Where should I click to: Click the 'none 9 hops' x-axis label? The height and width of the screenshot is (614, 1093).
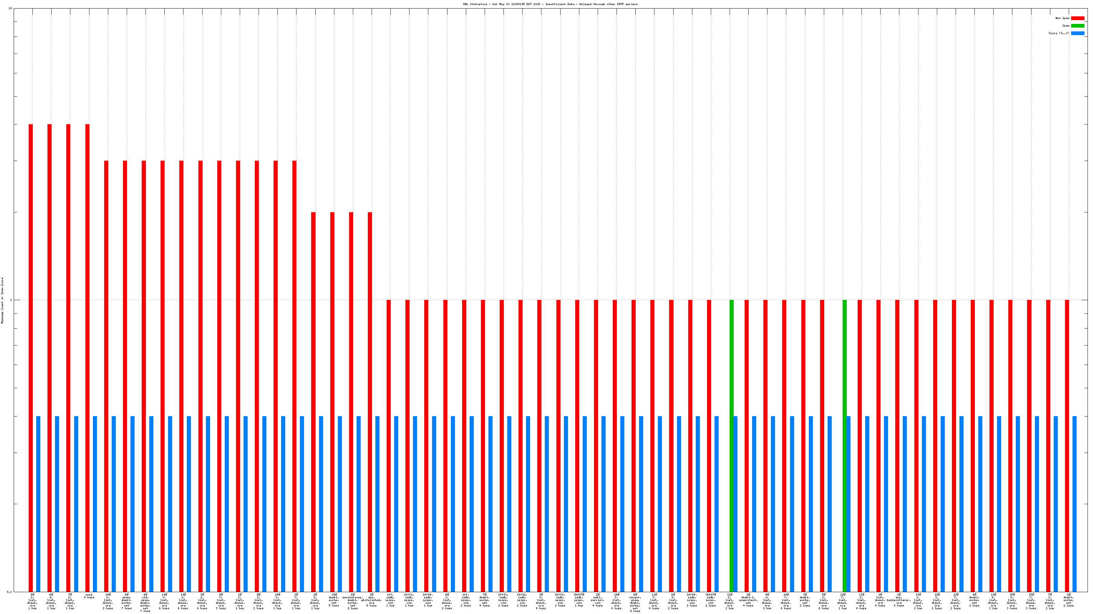coord(89,596)
